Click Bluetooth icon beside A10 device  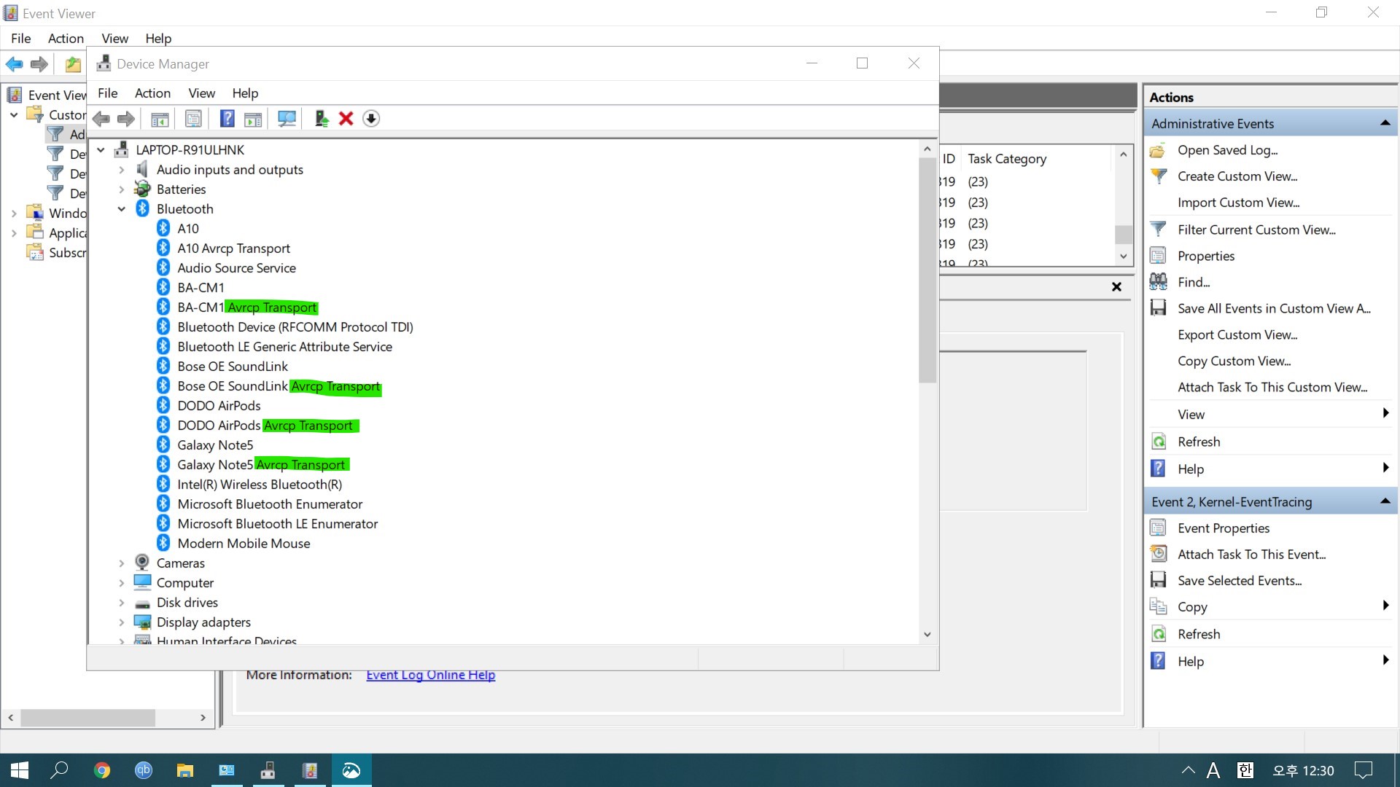click(x=163, y=229)
